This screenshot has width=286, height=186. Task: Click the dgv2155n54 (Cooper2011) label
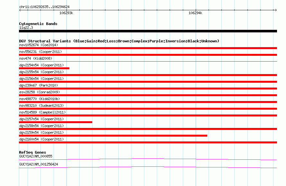tap(41, 72)
